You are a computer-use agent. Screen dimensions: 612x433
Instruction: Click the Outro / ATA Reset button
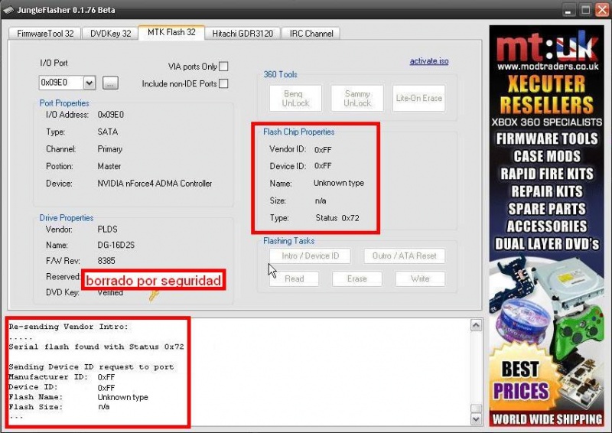tap(405, 256)
